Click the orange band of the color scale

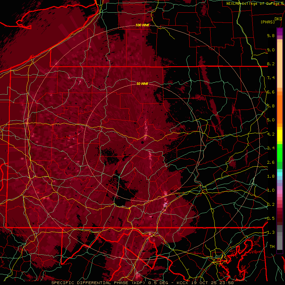click(x=280, y=109)
